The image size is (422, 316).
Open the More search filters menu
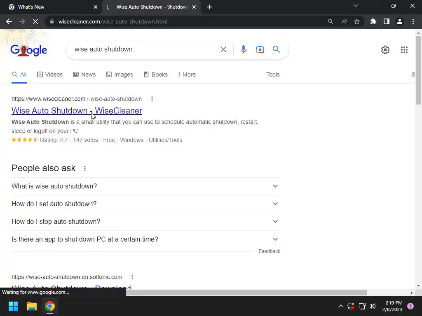187,74
